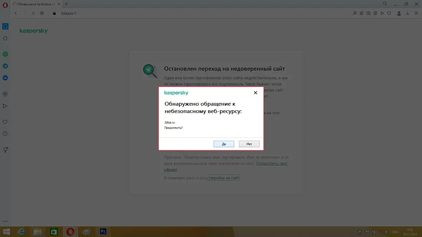Click the padlock site security icon

point(54,13)
